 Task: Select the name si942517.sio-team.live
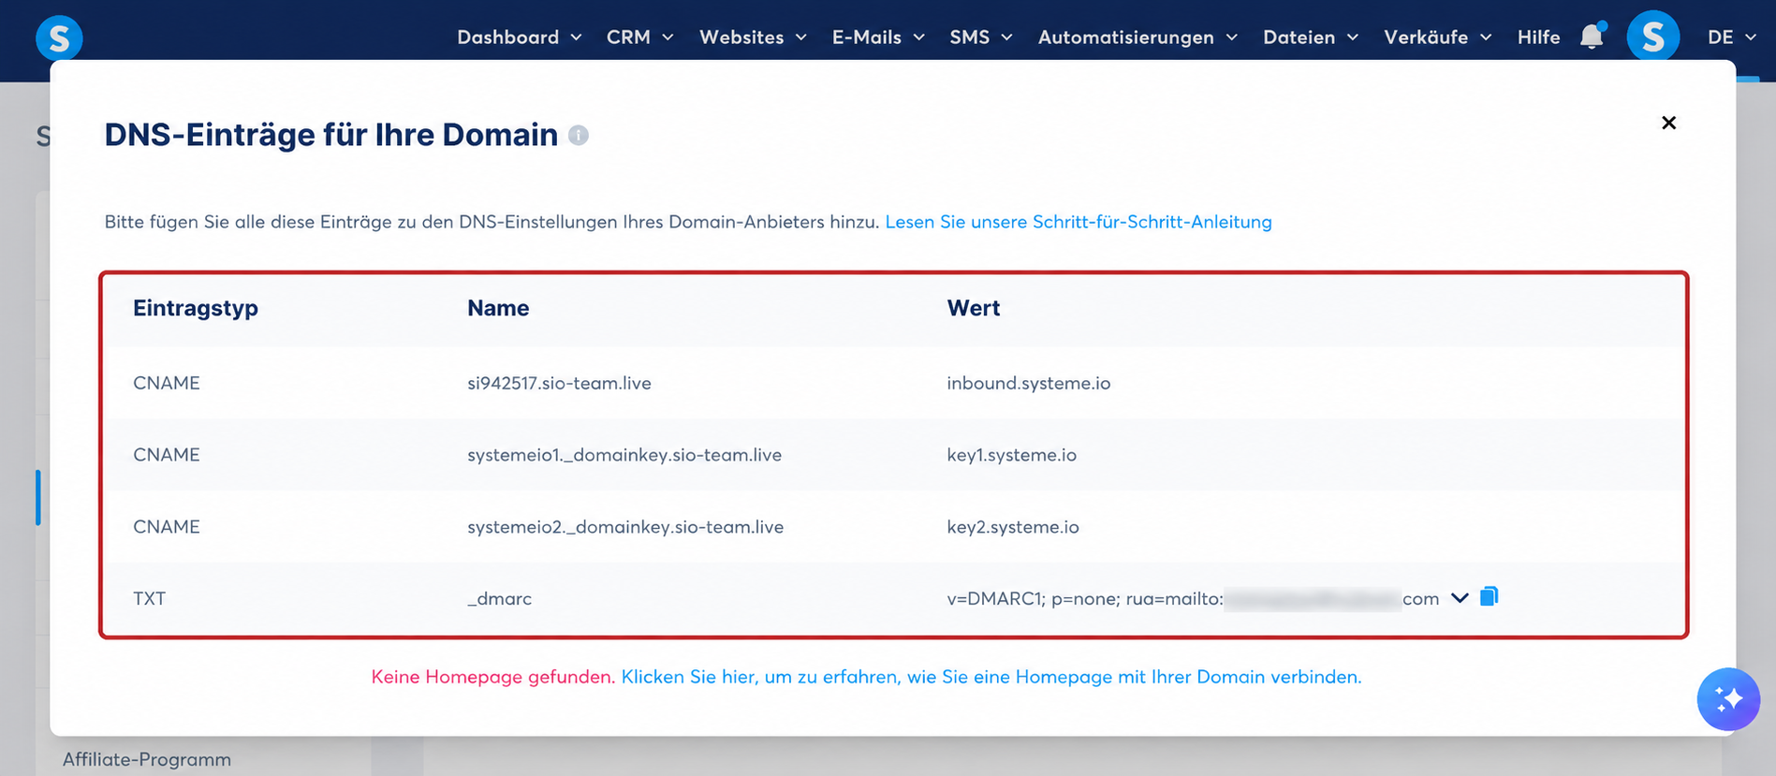[559, 383]
